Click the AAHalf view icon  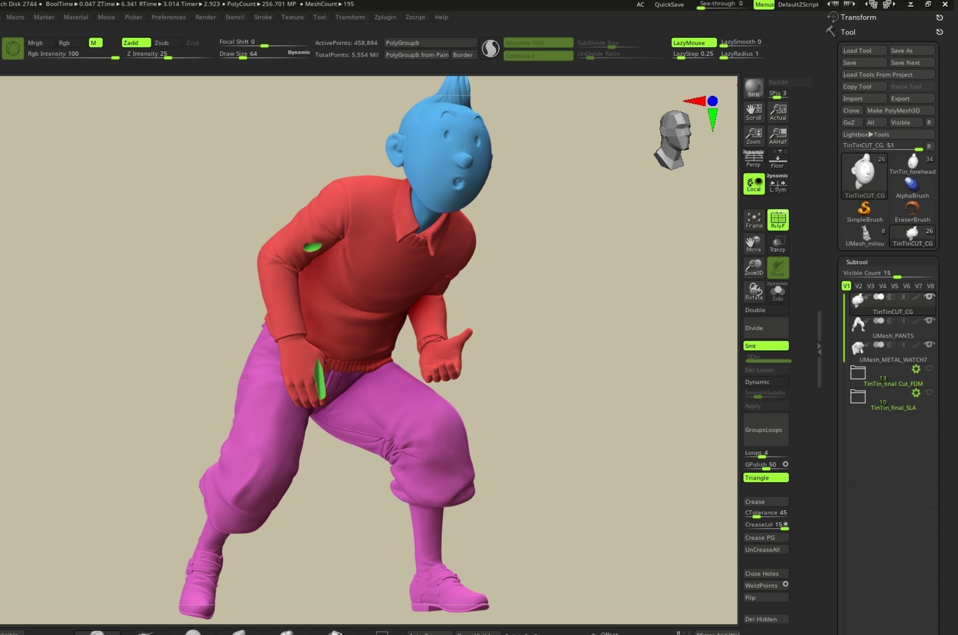777,136
